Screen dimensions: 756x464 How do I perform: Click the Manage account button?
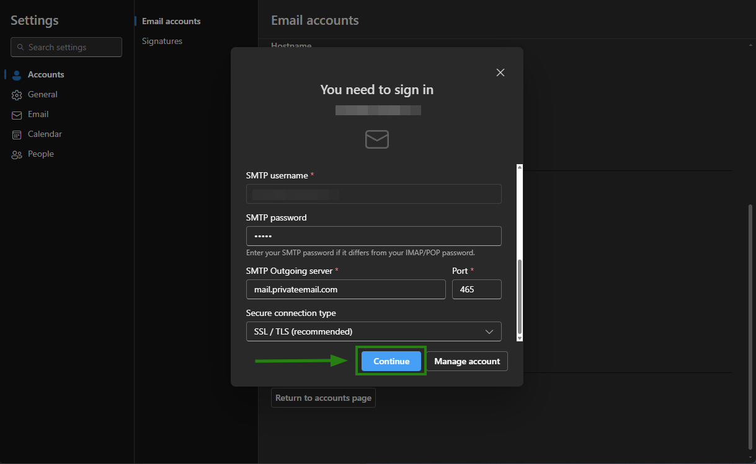[467, 361]
